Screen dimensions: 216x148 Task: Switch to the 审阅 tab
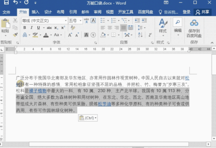98,12
